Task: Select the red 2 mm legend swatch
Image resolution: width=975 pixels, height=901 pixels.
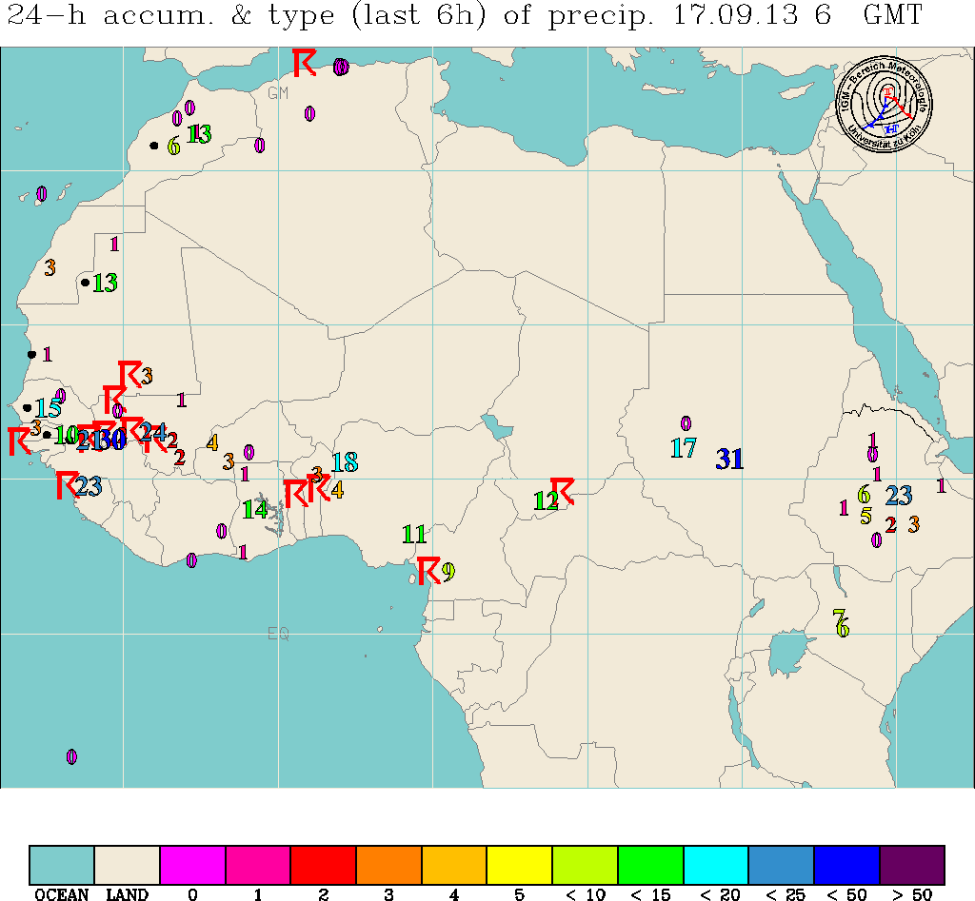Action: [x=324, y=864]
